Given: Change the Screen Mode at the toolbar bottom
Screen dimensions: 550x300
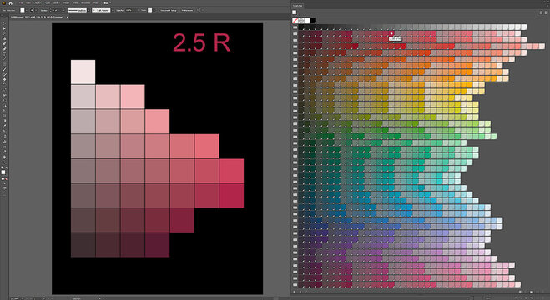Looking at the screenshot, I should click(4, 188).
